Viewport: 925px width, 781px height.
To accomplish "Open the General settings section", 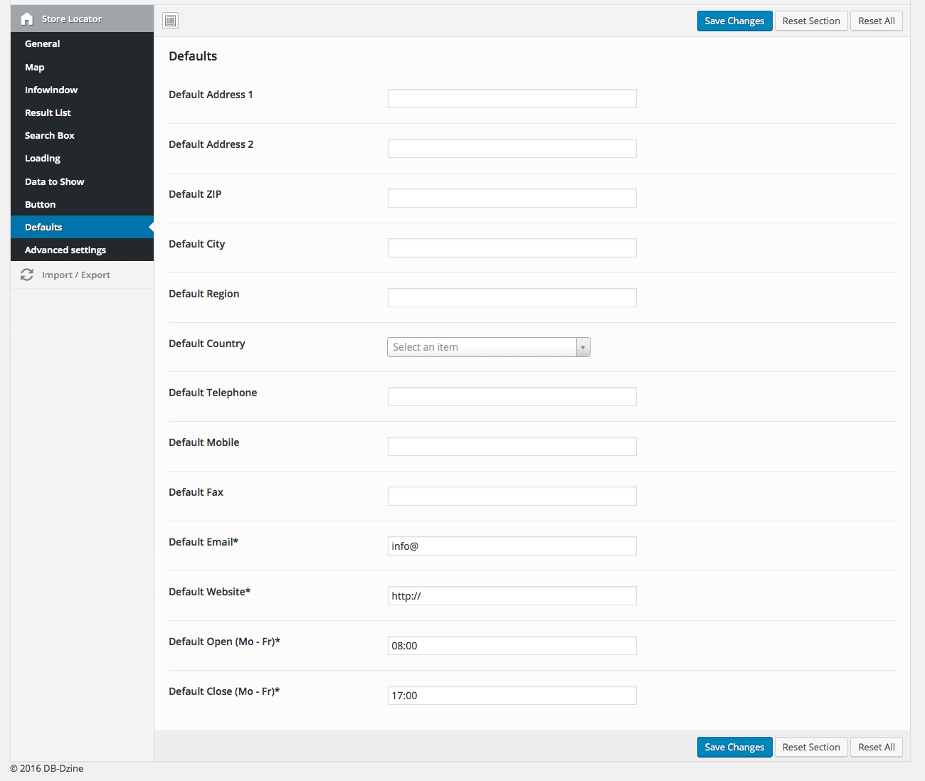I will coord(82,43).
